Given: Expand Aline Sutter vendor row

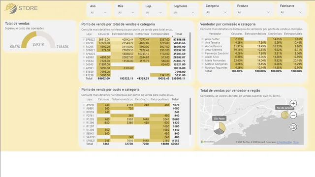Looking at the screenshot, I should click(202, 39).
